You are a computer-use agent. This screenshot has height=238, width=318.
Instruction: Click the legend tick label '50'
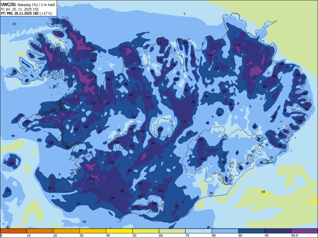pos(135,235)
